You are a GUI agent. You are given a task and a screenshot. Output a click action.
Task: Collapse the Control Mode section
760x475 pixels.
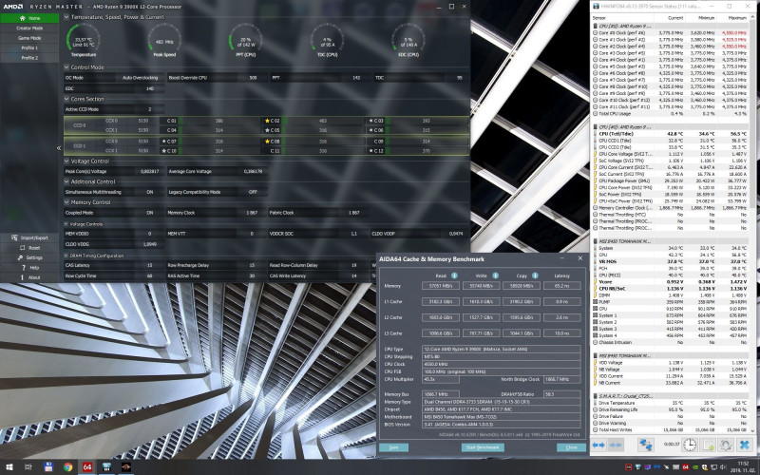click(66, 66)
